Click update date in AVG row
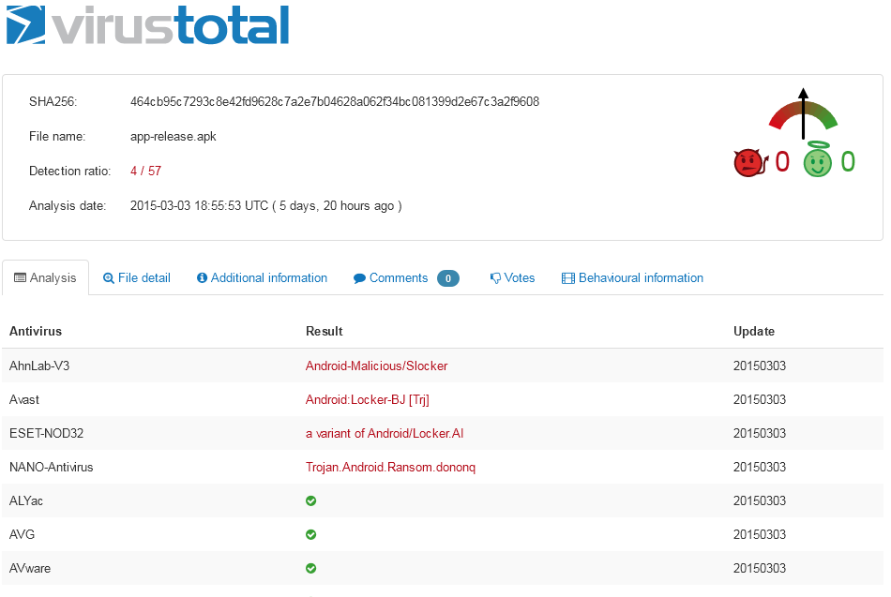Image resolution: width=891 pixels, height=597 pixels. click(x=759, y=534)
